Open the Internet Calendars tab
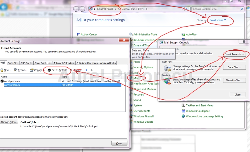Viewport: 250px width, 152px height. [64, 63]
